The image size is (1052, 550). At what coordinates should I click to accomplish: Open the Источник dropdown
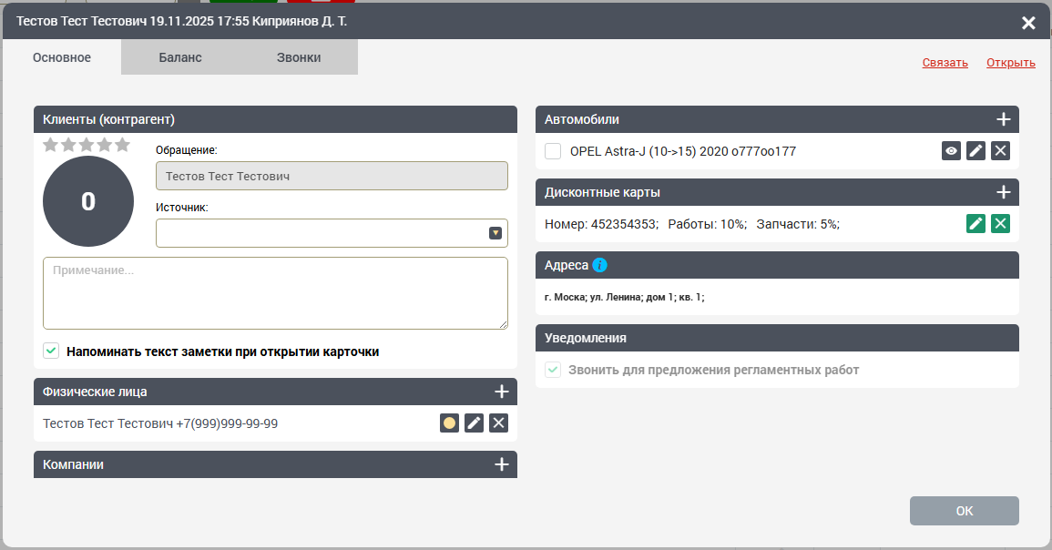tap(495, 233)
